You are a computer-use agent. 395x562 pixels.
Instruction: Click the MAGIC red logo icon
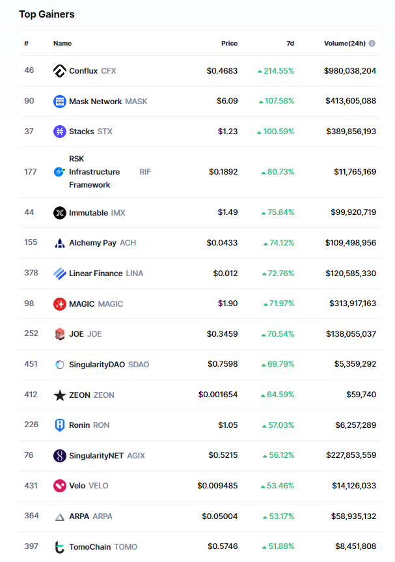tap(60, 304)
